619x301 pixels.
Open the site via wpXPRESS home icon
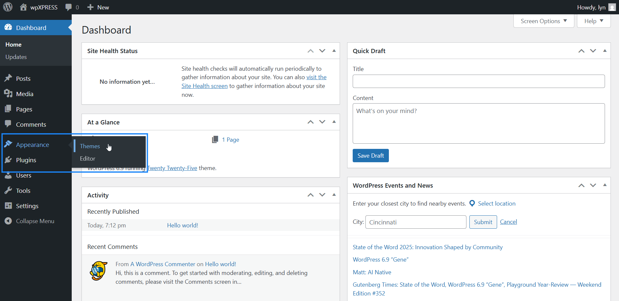[23, 7]
